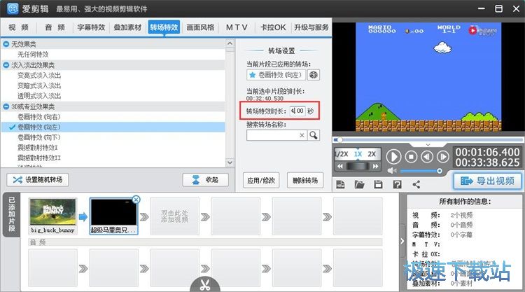Stop the video preview
Screen dimensions: 525x292
click(411, 156)
